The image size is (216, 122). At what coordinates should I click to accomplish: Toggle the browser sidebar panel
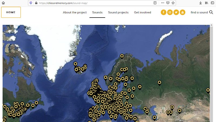tap(212, 3)
